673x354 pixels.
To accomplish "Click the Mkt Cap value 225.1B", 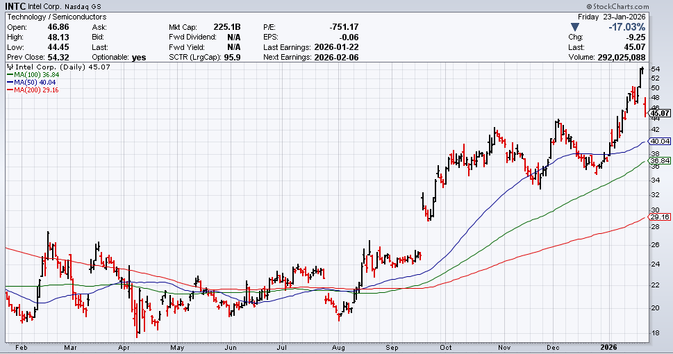I will click(x=226, y=26).
